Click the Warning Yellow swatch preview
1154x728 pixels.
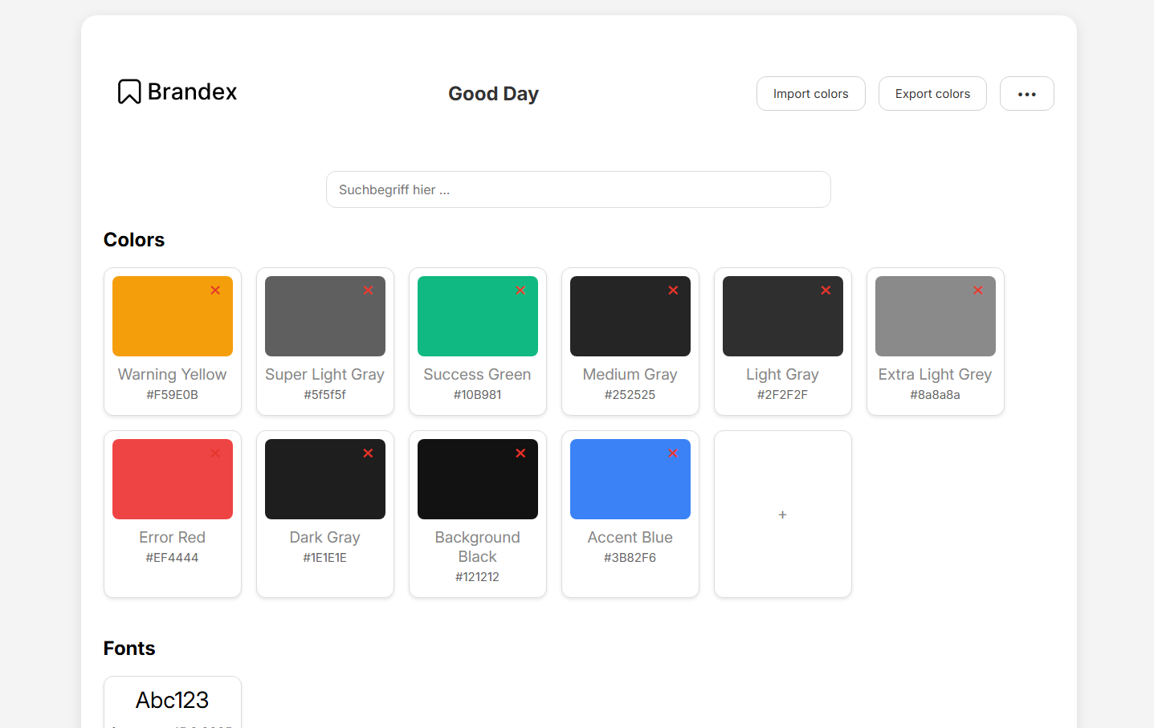[x=172, y=316]
